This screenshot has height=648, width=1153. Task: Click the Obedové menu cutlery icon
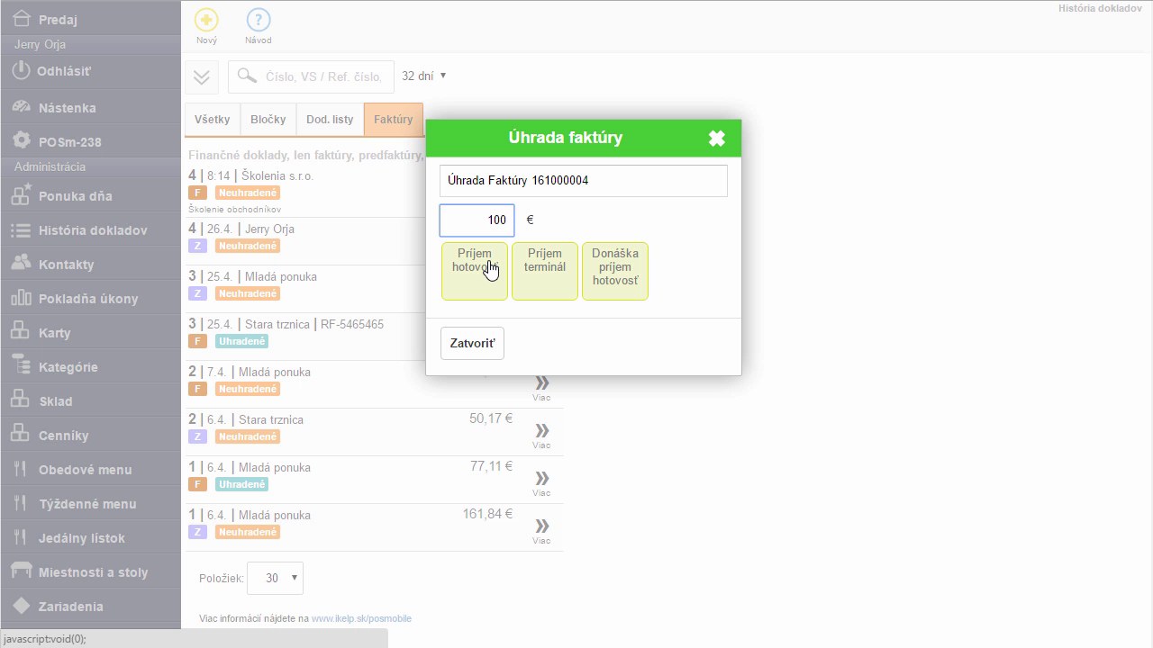click(x=21, y=469)
